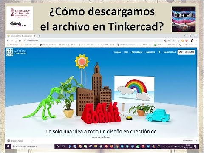Click the ÚNETE YA MISMO button

(186, 52)
